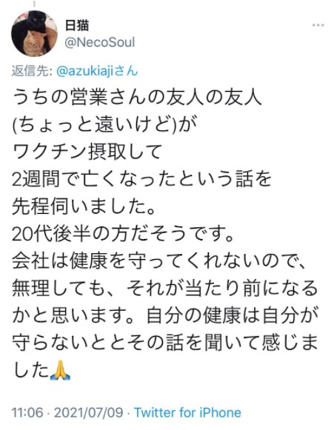The width and height of the screenshot is (334, 430).
Task: Click the line beginning 2週間で亡くなった
Action: (x=142, y=179)
